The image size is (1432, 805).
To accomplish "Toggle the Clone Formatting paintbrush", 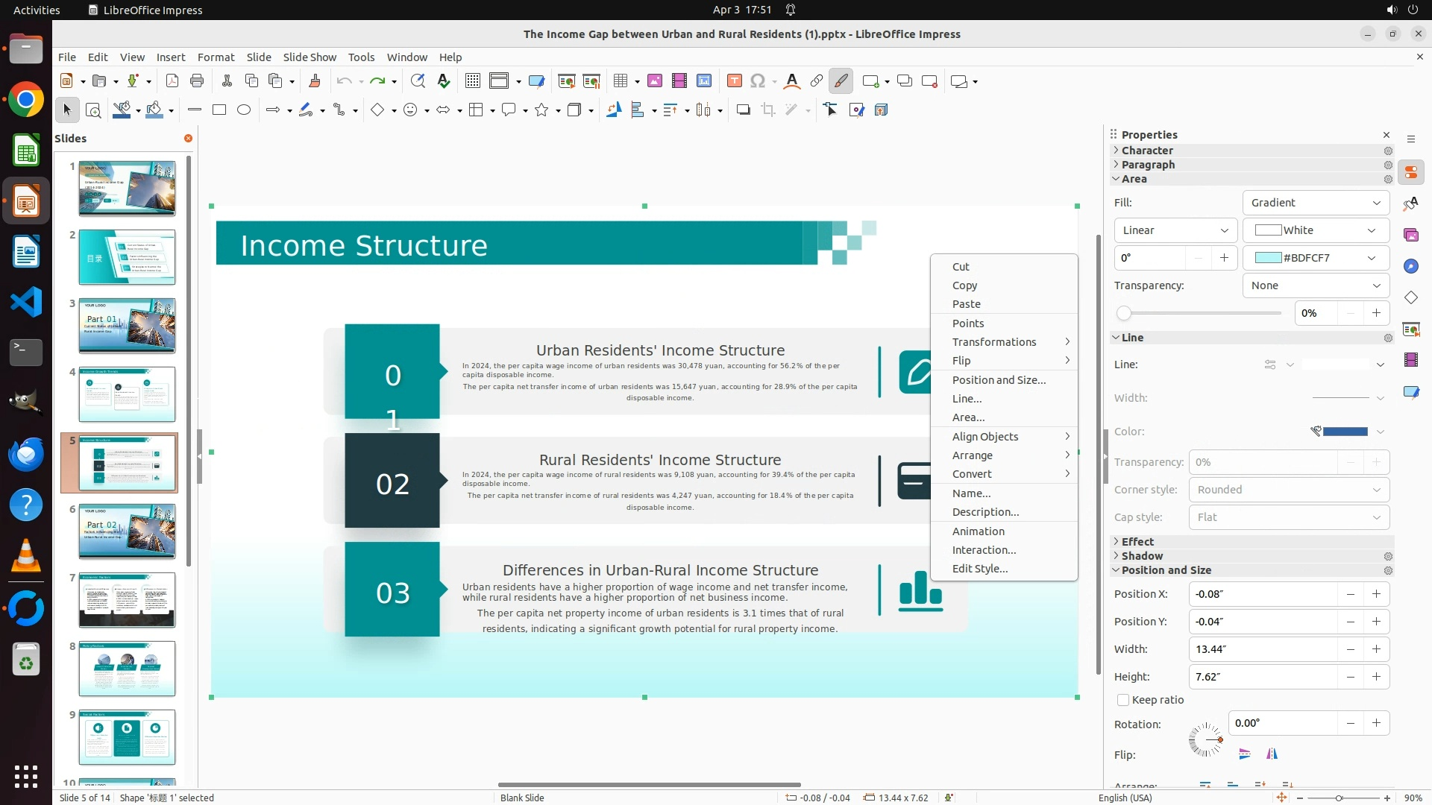I will [314, 81].
